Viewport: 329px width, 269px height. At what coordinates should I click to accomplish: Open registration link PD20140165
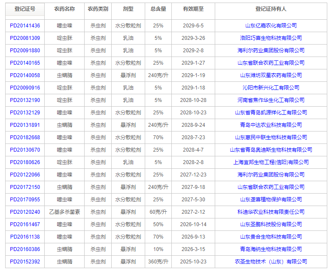25,63
